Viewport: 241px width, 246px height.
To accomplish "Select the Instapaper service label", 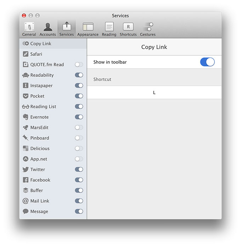I will click(x=41, y=86).
